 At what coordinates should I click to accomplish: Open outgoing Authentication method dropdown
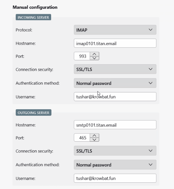click(x=115, y=165)
